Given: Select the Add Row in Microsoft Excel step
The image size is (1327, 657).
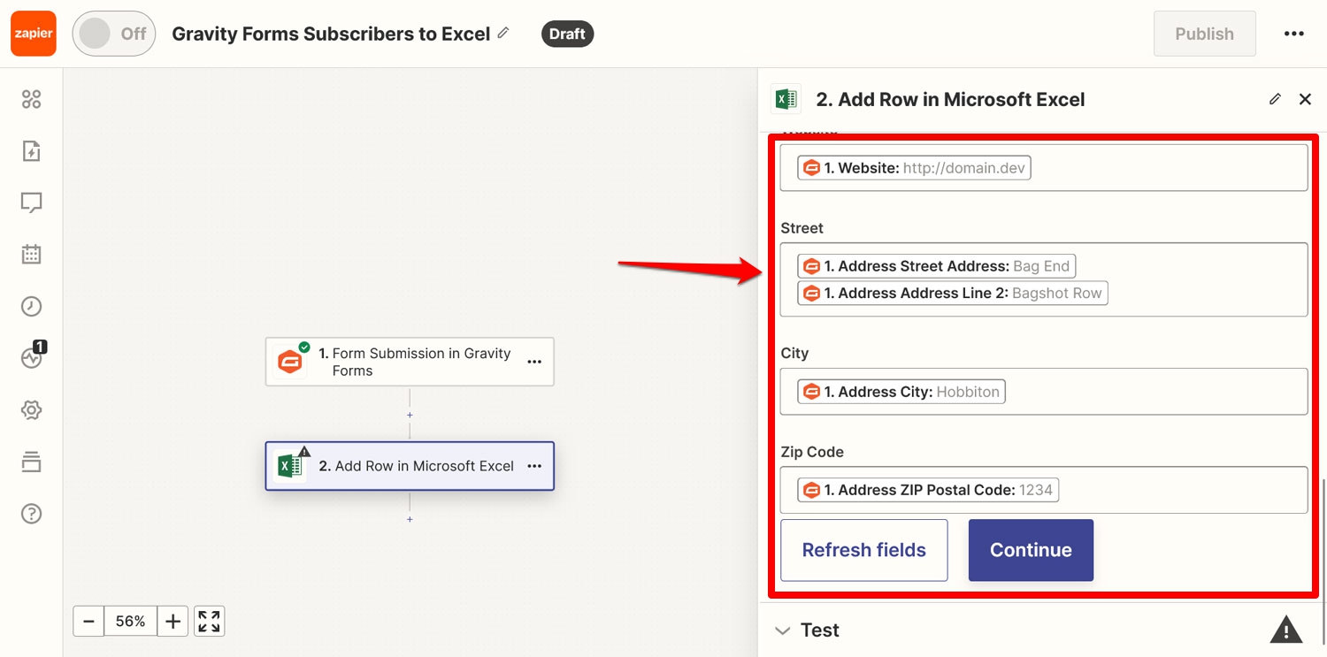Looking at the screenshot, I should coord(410,466).
